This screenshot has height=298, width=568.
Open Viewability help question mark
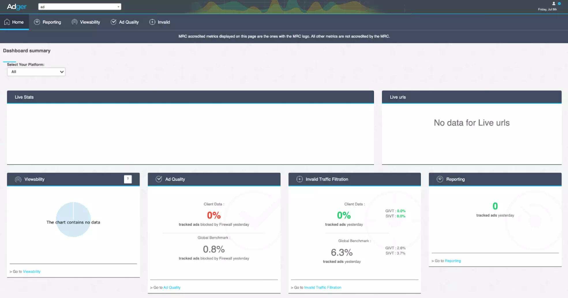click(x=128, y=179)
